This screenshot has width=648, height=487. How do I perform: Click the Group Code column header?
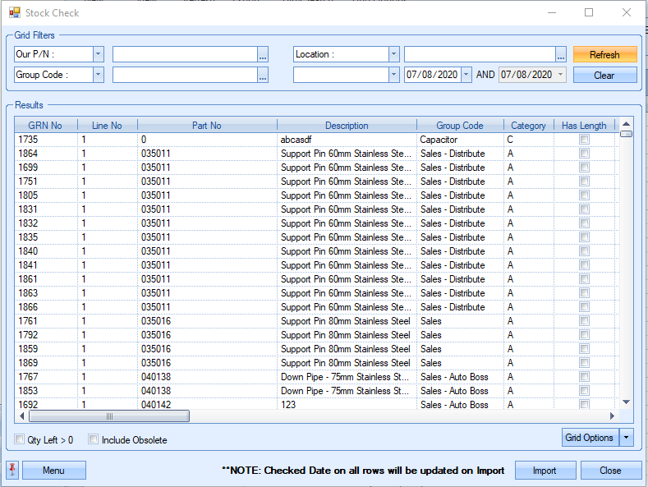(459, 126)
